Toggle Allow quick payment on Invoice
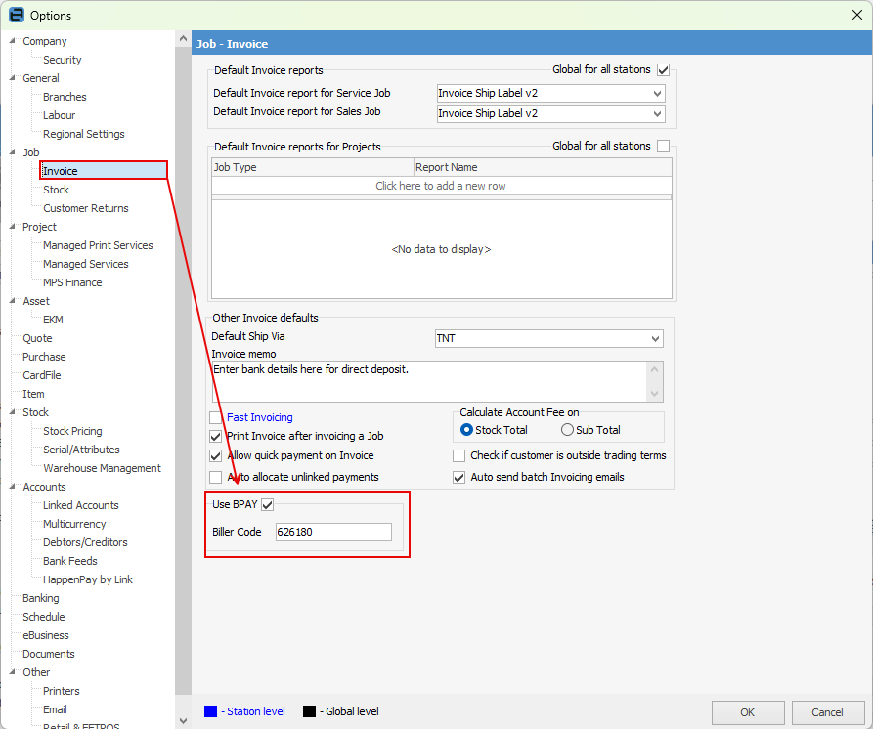The image size is (873, 729). pyautogui.click(x=215, y=455)
